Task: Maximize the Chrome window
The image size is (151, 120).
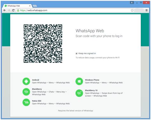Action: coord(141,3)
